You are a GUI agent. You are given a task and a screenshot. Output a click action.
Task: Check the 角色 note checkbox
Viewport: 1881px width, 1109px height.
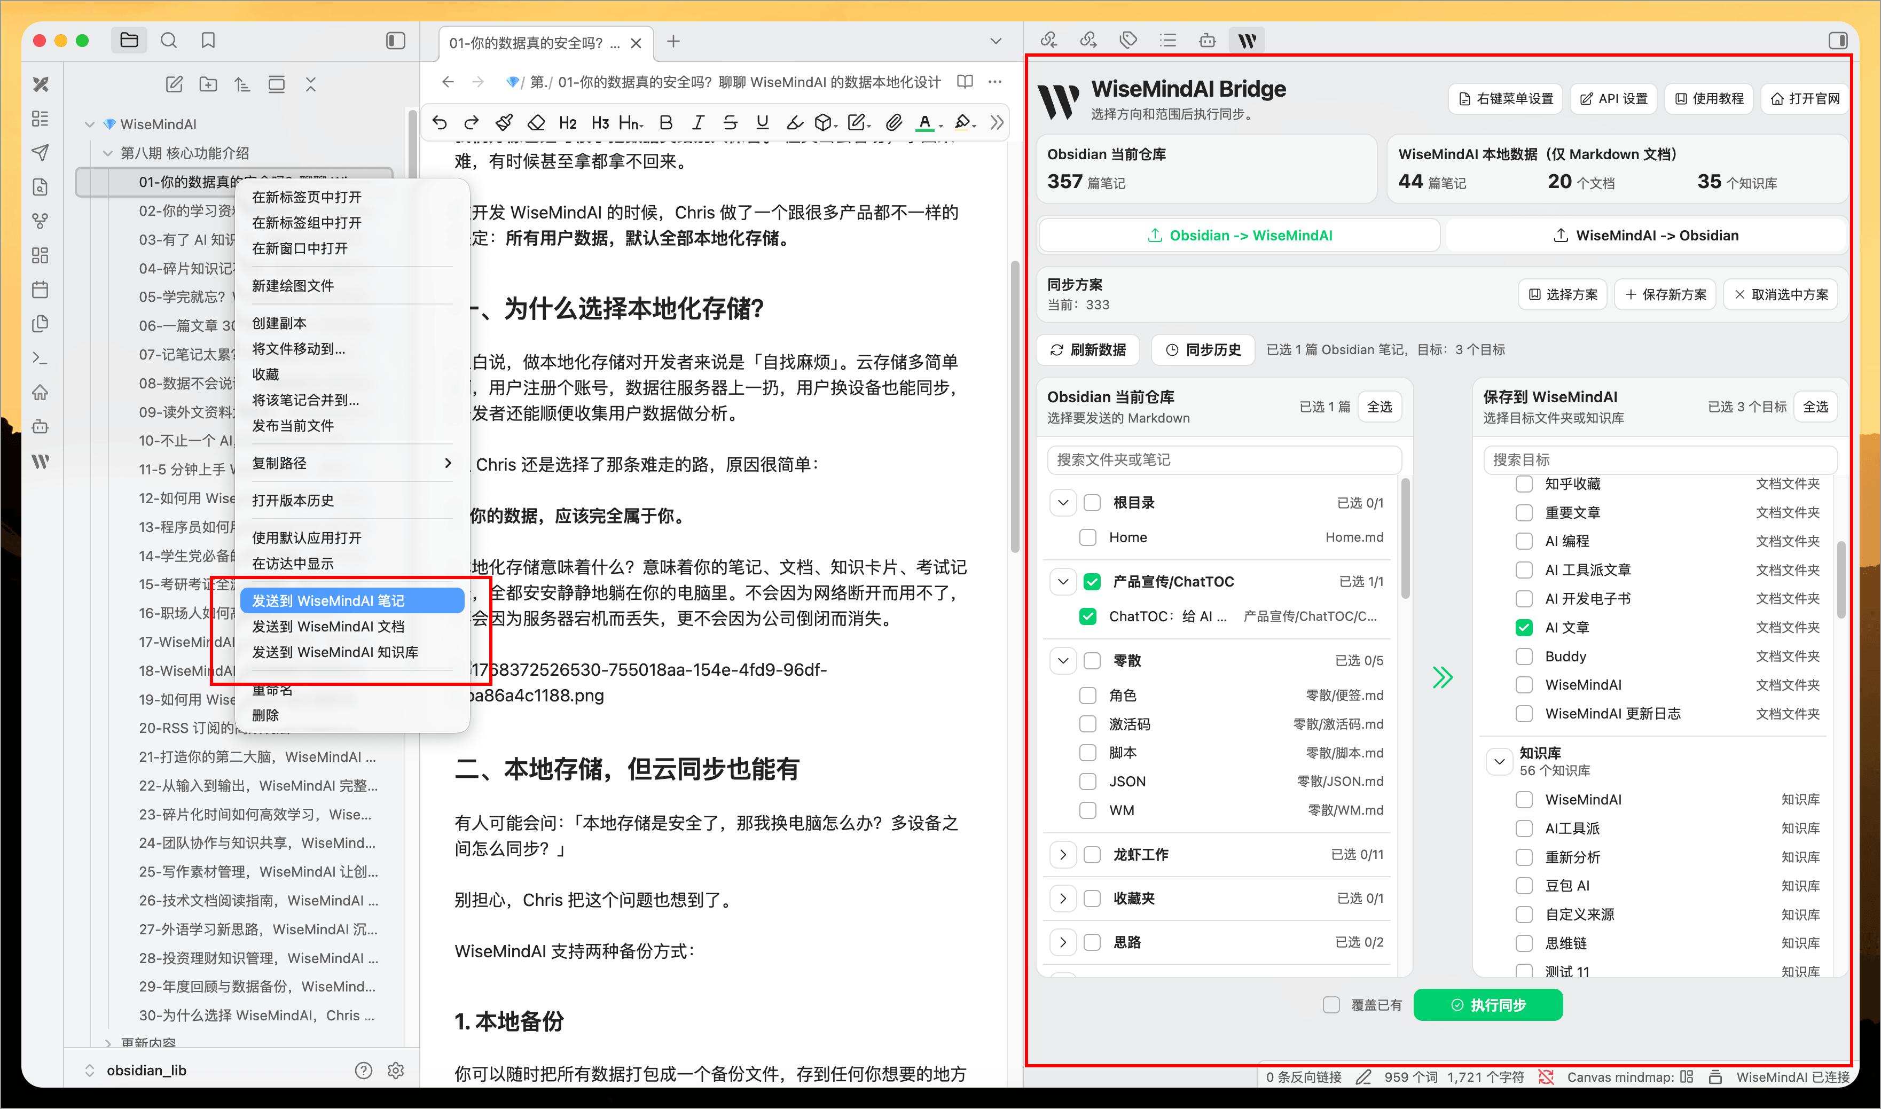(1088, 696)
